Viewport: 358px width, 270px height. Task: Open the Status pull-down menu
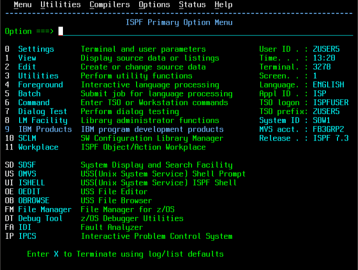tap(192, 5)
